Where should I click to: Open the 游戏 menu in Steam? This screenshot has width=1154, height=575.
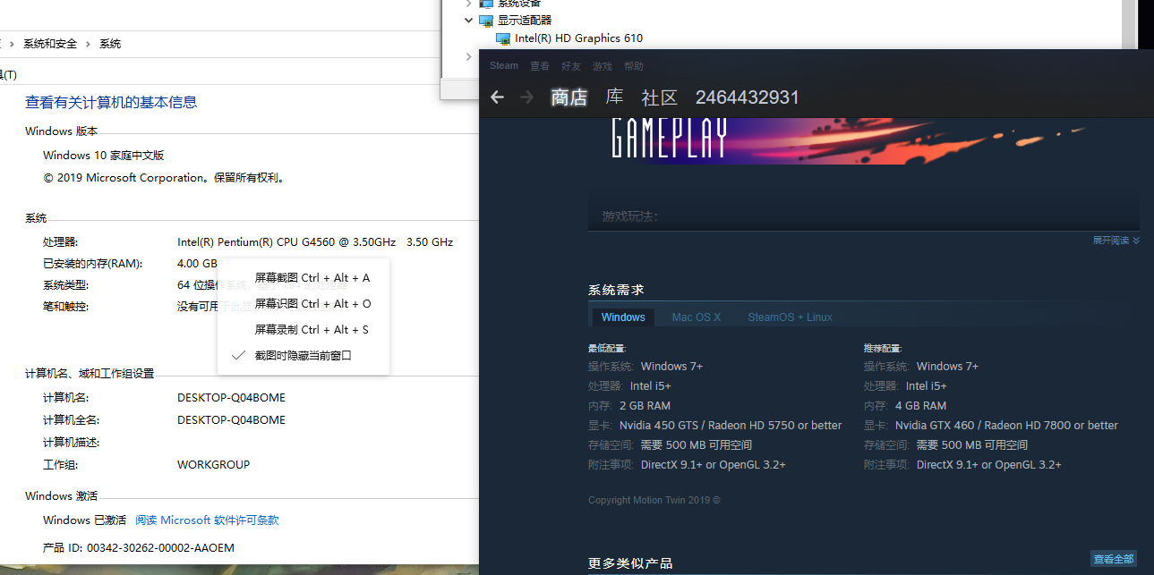point(603,66)
